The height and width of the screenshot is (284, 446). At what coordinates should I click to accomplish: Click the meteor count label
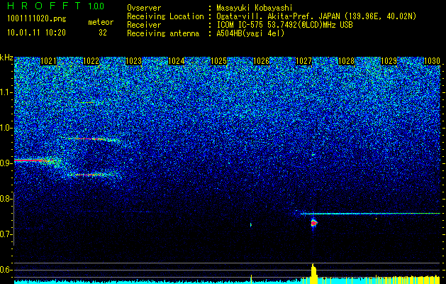click(x=101, y=22)
